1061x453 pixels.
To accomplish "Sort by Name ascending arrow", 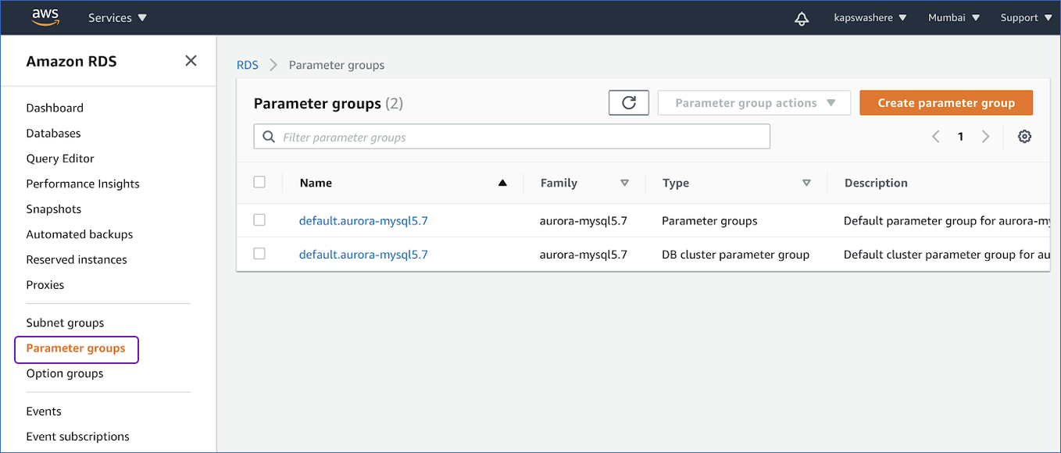I will click(502, 183).
